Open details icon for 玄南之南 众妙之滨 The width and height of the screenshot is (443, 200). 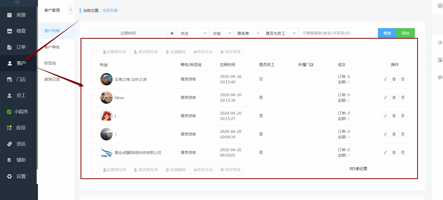click(394, 79)
